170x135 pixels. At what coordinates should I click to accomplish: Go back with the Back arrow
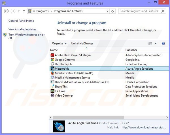(x=6, y=11)
